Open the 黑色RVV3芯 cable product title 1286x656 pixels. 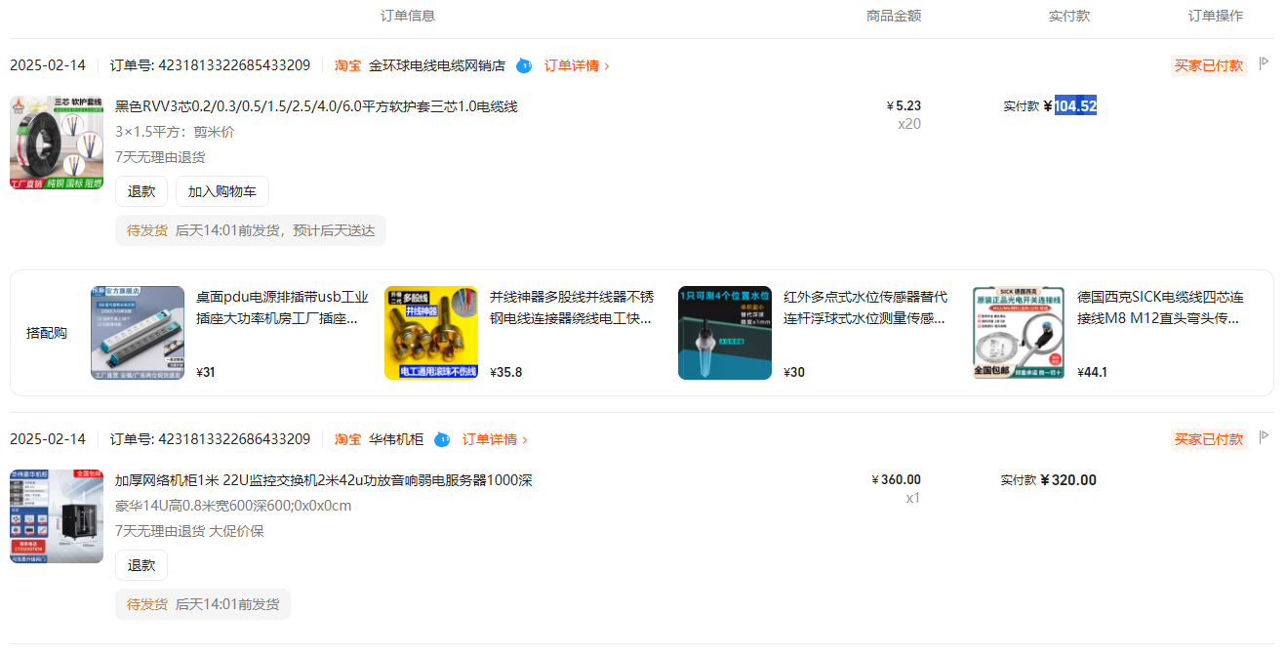point(316,106)
